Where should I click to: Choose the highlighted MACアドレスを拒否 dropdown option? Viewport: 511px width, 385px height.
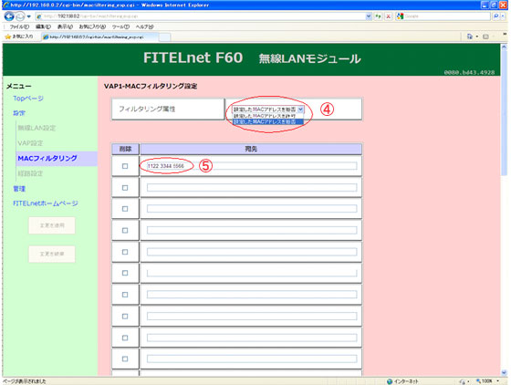[268, 121]
